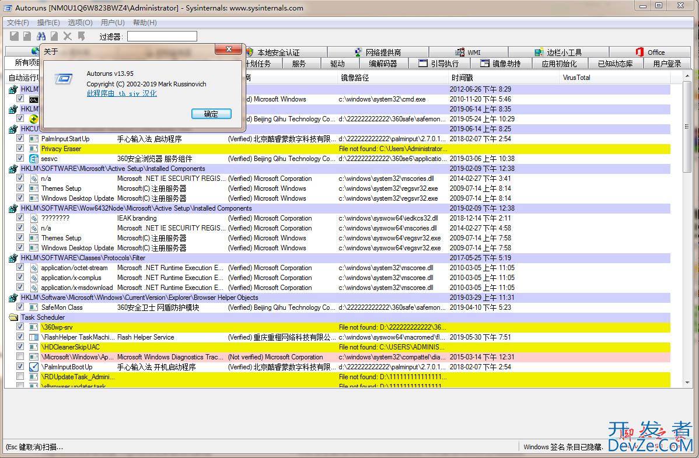Click the list scrollbar down arrow
The height and width of the screenshot is (458, 699).
[687, 382]
